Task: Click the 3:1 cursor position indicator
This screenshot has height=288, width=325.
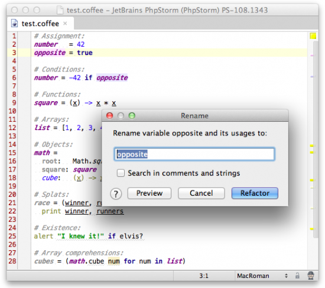Action: click(x=204, y=276)
